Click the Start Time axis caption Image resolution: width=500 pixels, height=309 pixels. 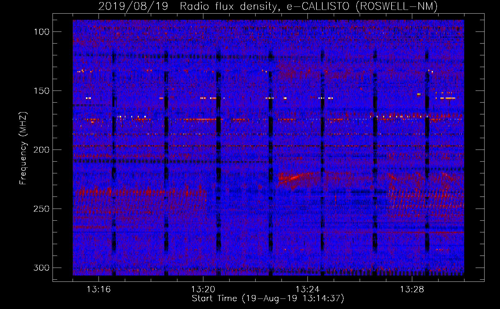pyautogui.click(x=268, y=298)
